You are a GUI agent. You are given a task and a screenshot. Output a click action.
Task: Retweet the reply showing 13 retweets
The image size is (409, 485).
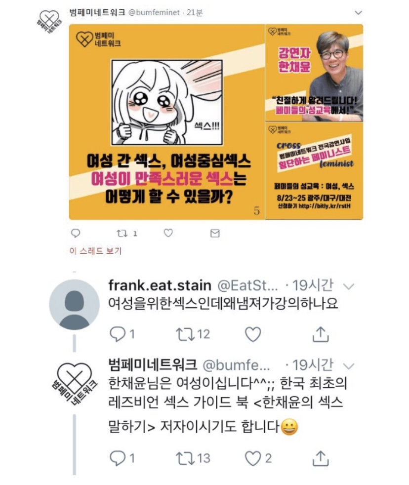tap(185, 458)
